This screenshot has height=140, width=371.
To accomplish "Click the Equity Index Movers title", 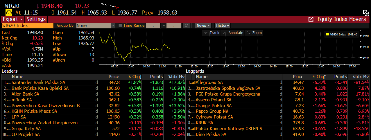I will coord(342,19).
